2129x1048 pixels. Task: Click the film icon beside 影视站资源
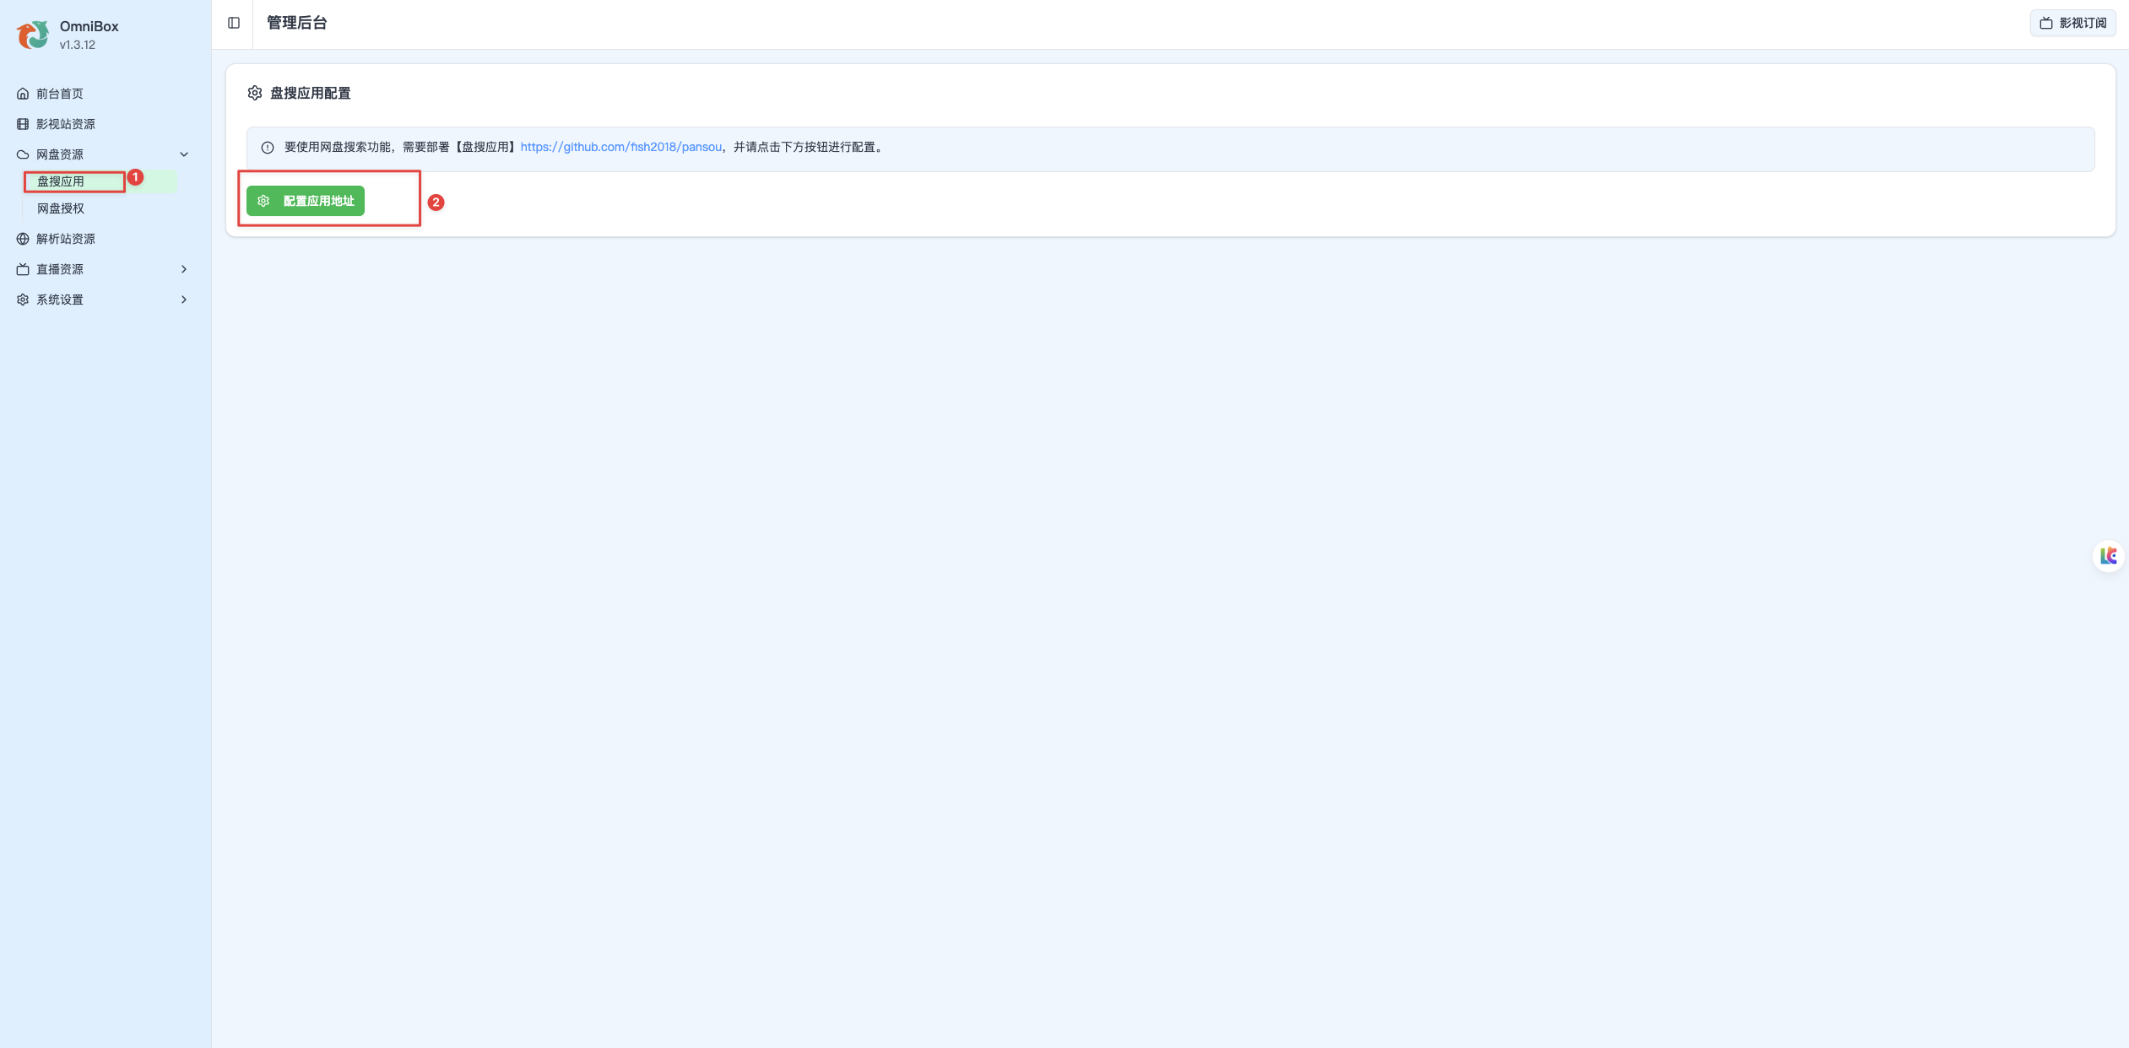(23, 124)
